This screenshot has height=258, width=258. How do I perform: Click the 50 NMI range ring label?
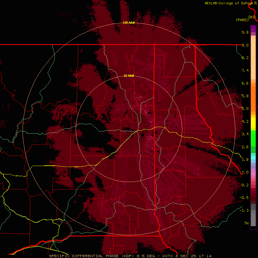(x=129, y=76)
